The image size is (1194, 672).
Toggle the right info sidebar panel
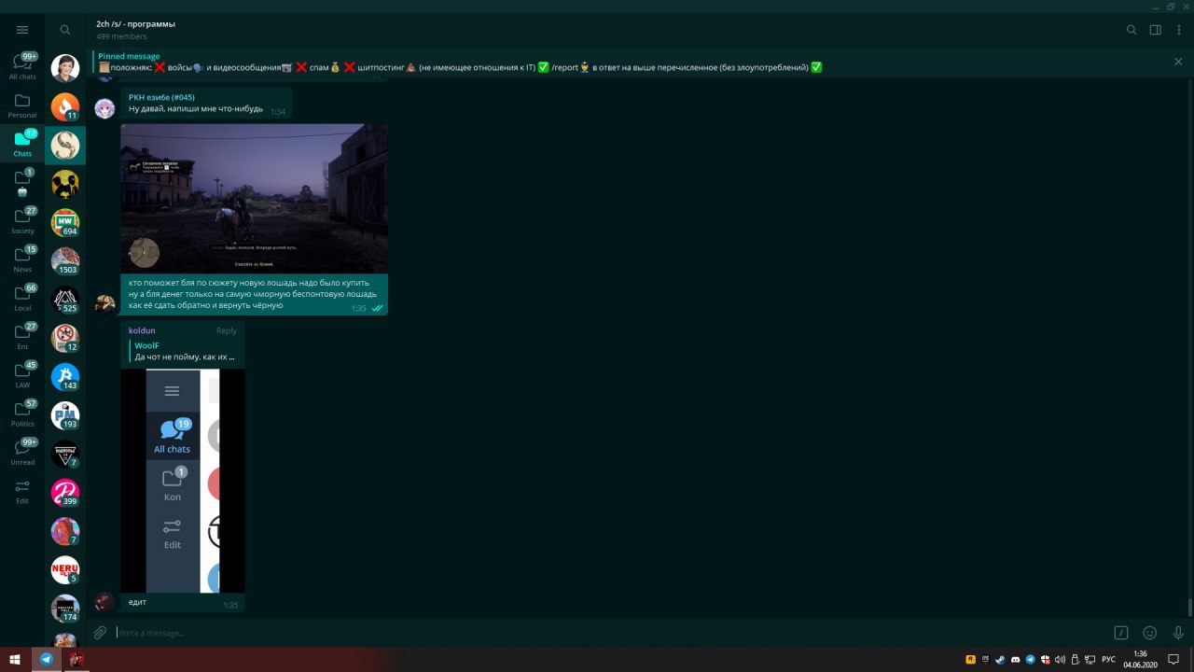(x=1155, y=30)
